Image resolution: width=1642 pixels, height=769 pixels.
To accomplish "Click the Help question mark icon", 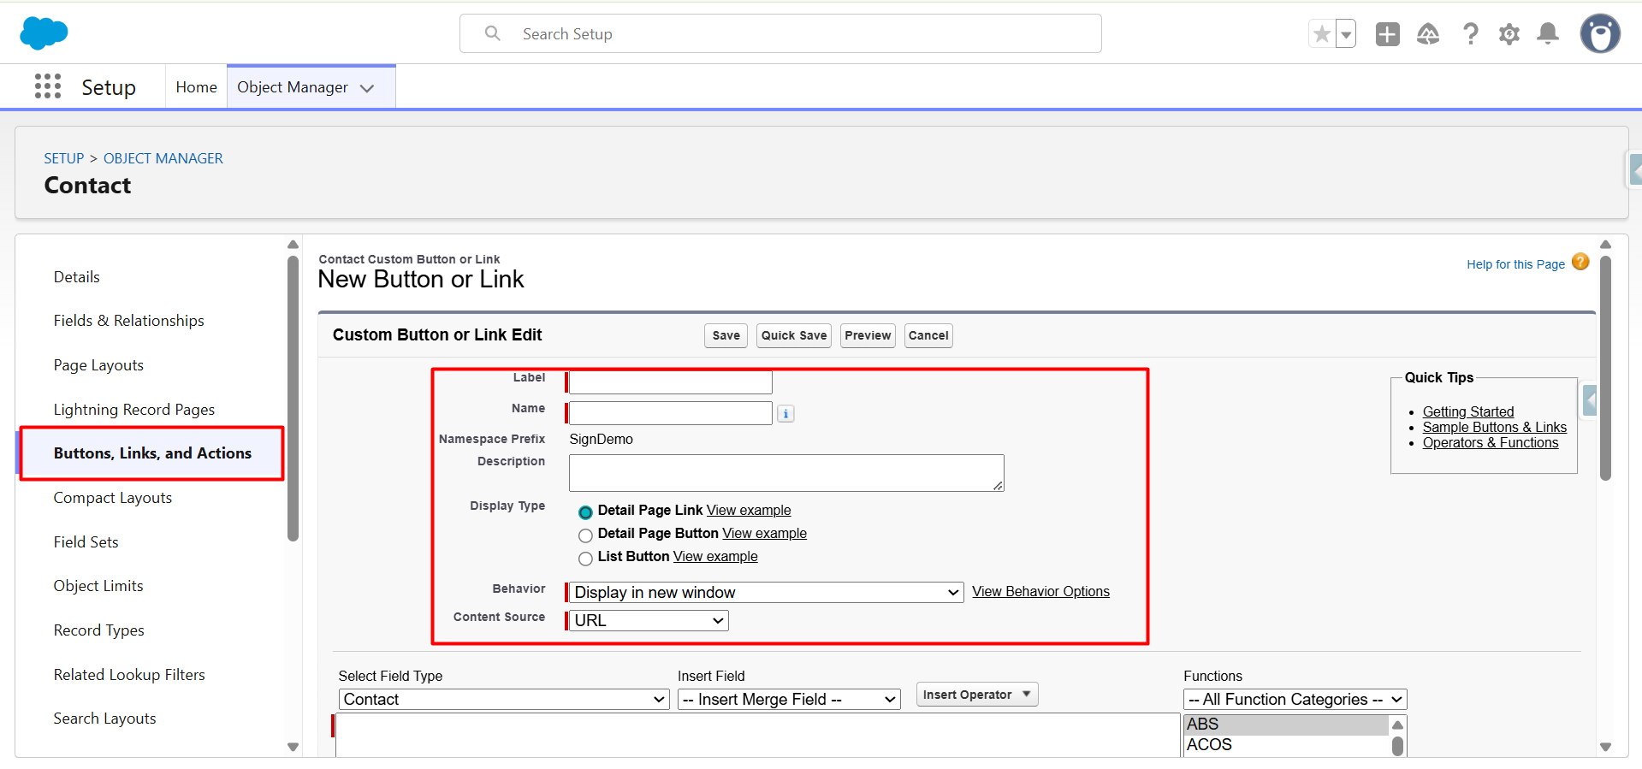I will [x=1470, y=34].
